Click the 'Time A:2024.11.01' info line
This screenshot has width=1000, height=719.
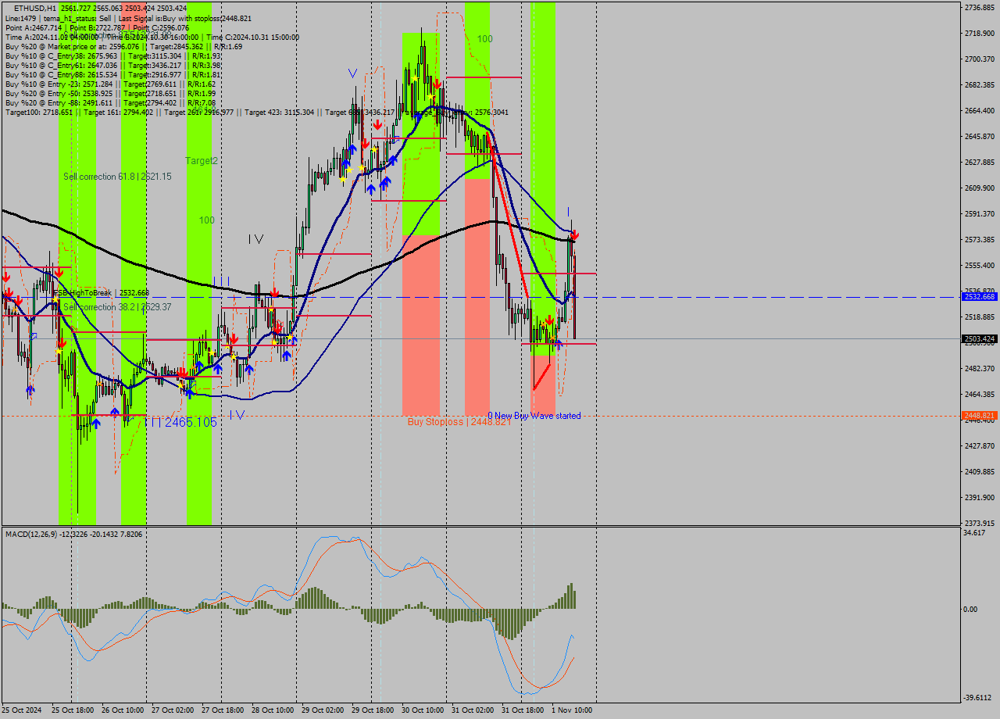[x=152, y=37]
